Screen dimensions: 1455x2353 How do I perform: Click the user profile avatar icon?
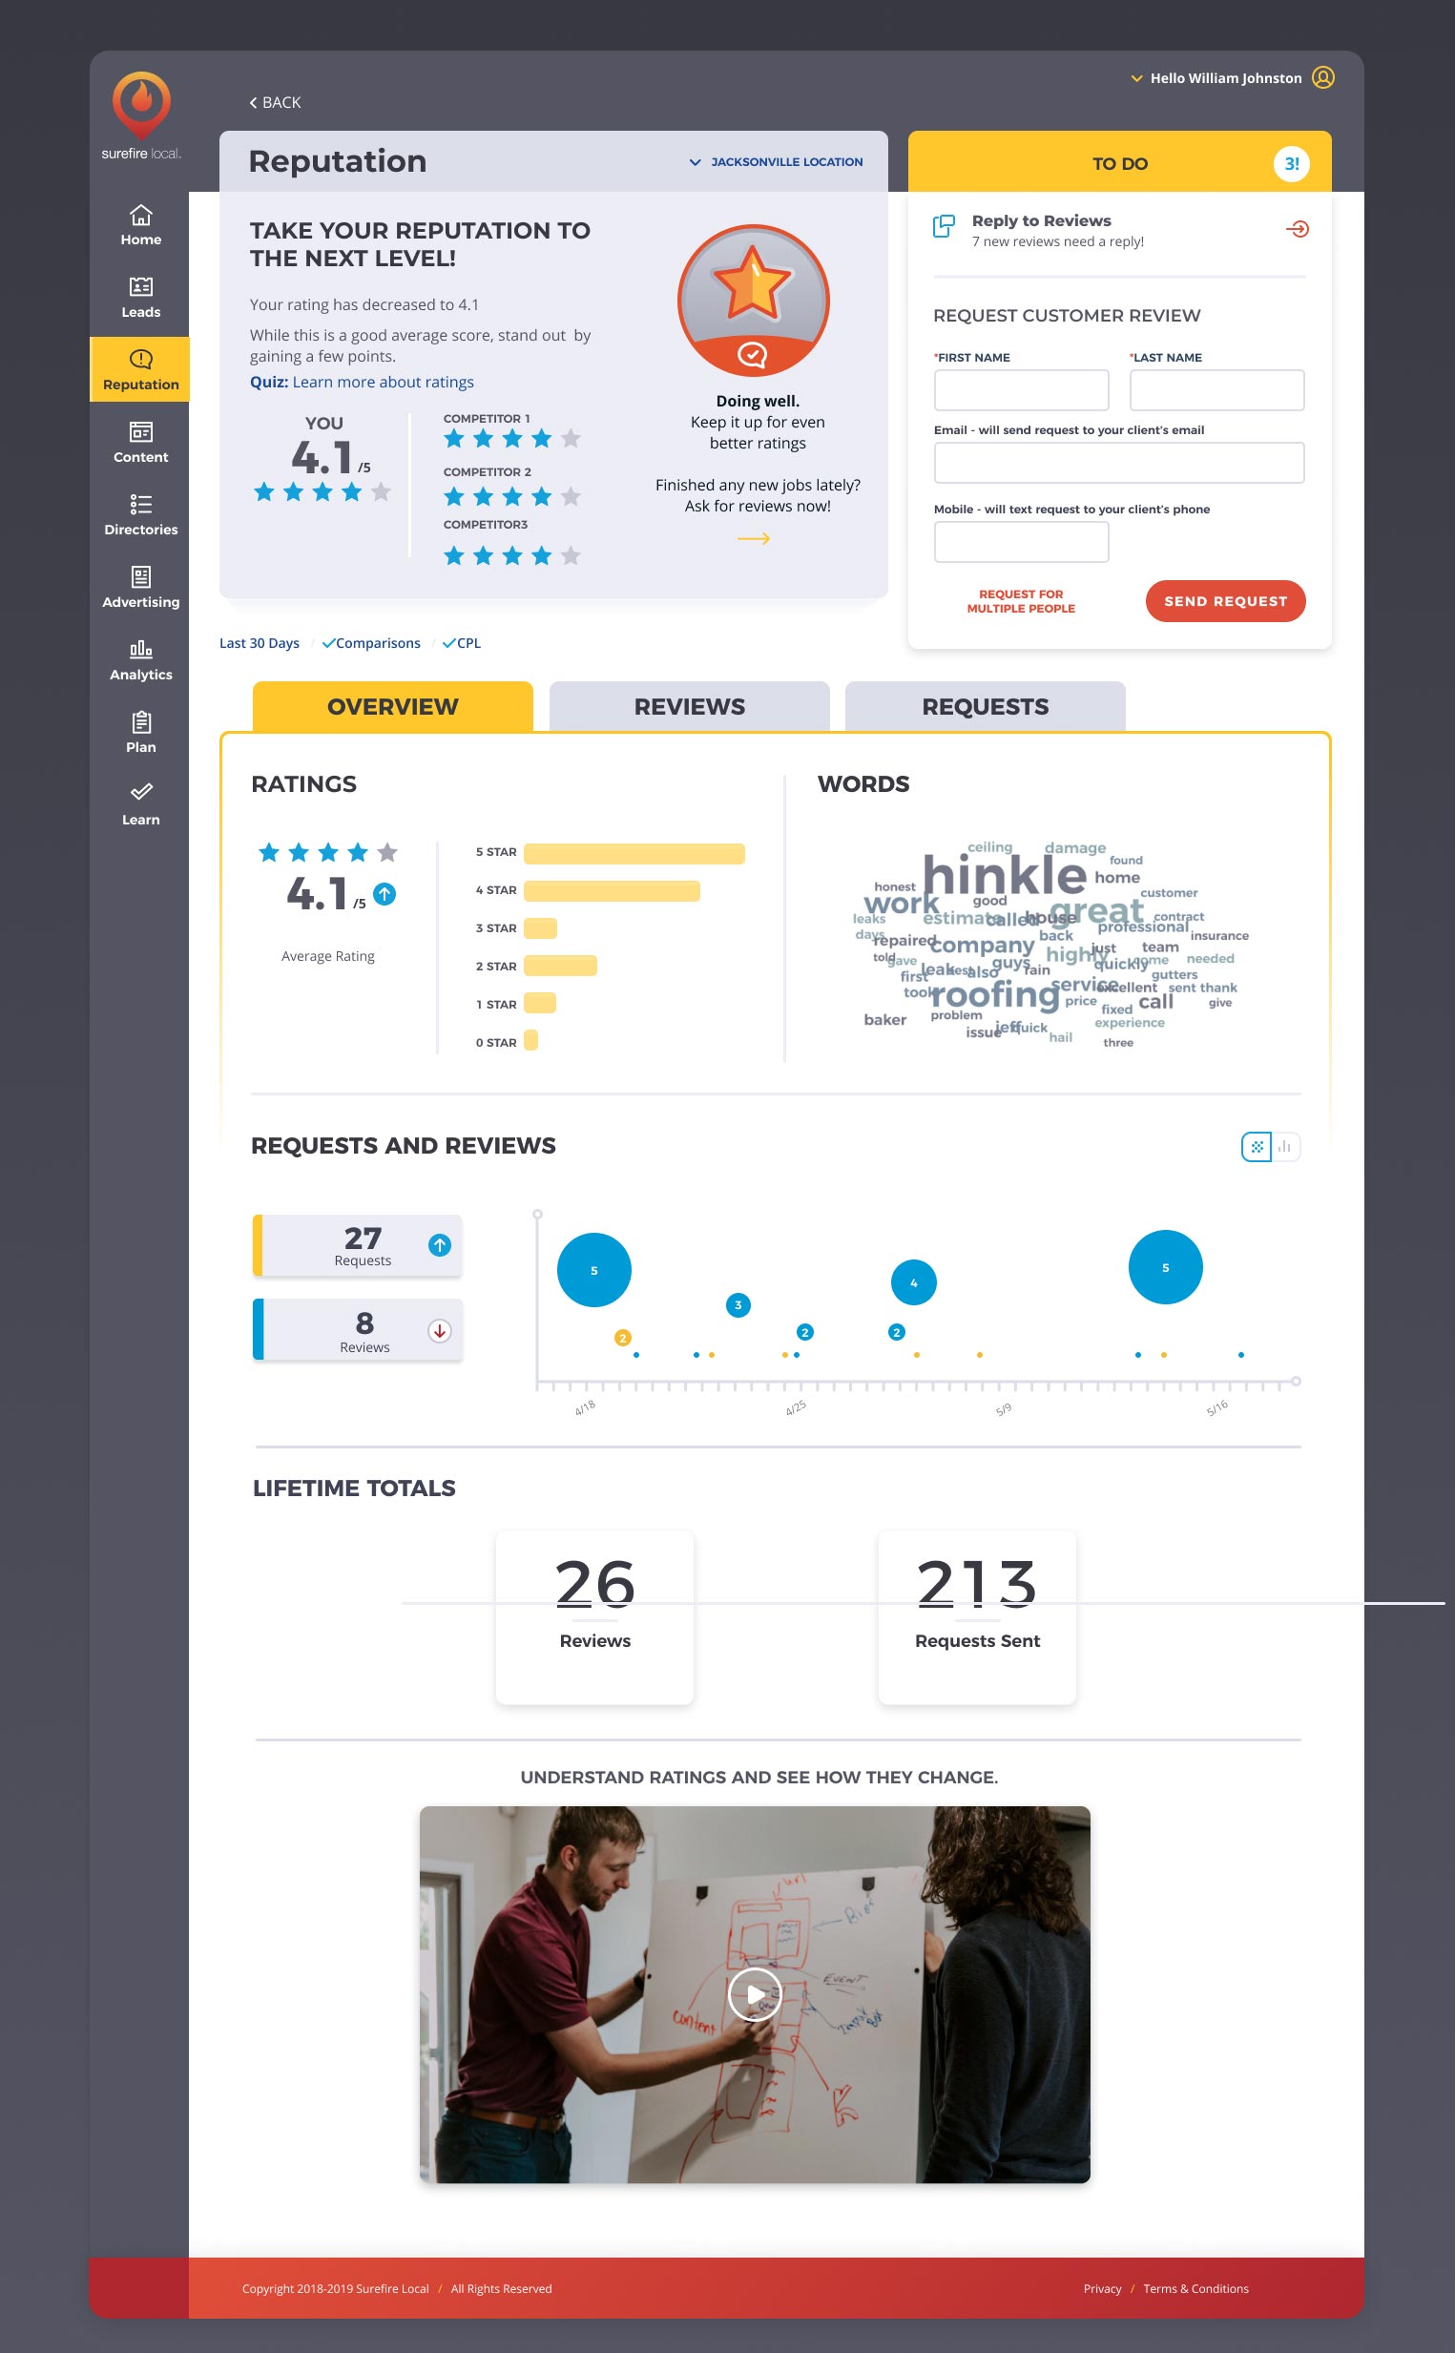point(1323,78)
